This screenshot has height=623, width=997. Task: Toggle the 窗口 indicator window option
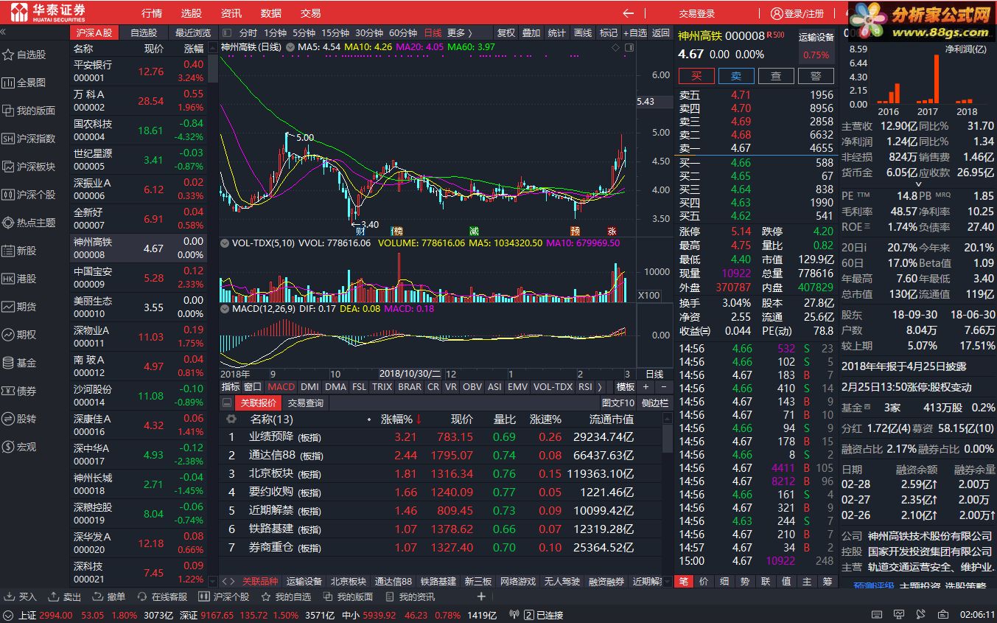pyautogui.click(x=253, y=386)
